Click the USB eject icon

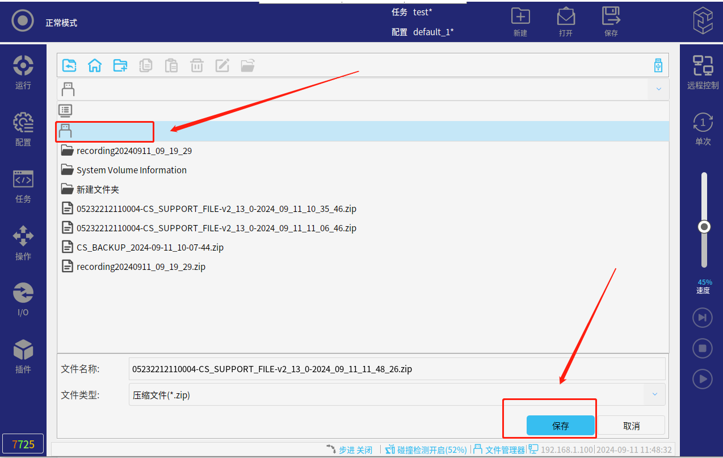point(658,65)
